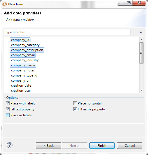The height and width of the screenshot is (155, 148).
Task: Go to previous step with Back button
Action: 48,145
